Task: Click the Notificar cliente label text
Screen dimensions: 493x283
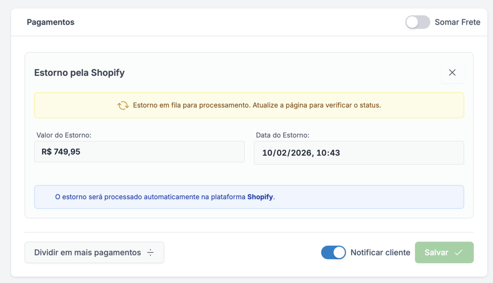Action: (380, 253)
